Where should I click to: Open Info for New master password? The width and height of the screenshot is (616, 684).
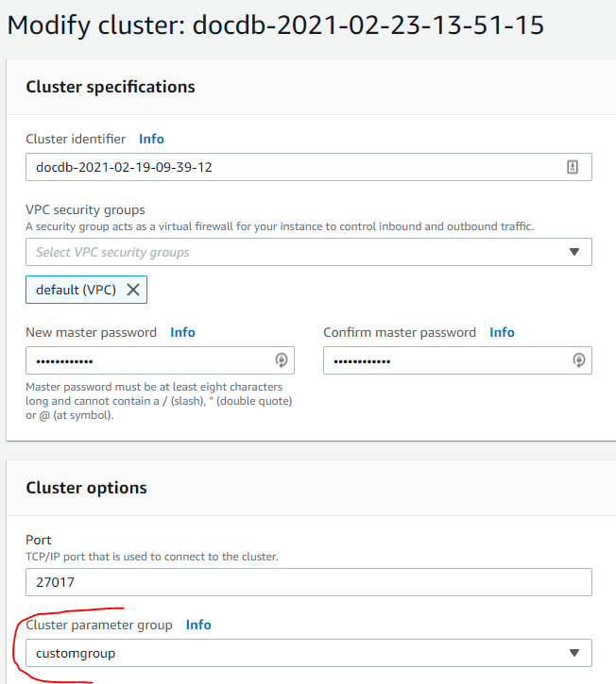click(x=182, y=332)
